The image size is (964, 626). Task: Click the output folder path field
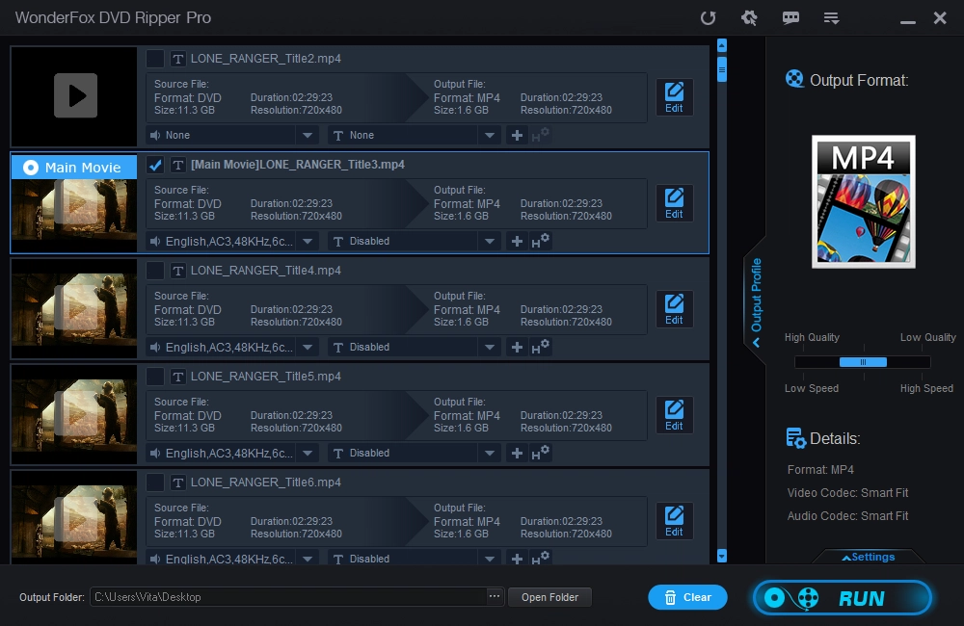click(x=287, y=597)
